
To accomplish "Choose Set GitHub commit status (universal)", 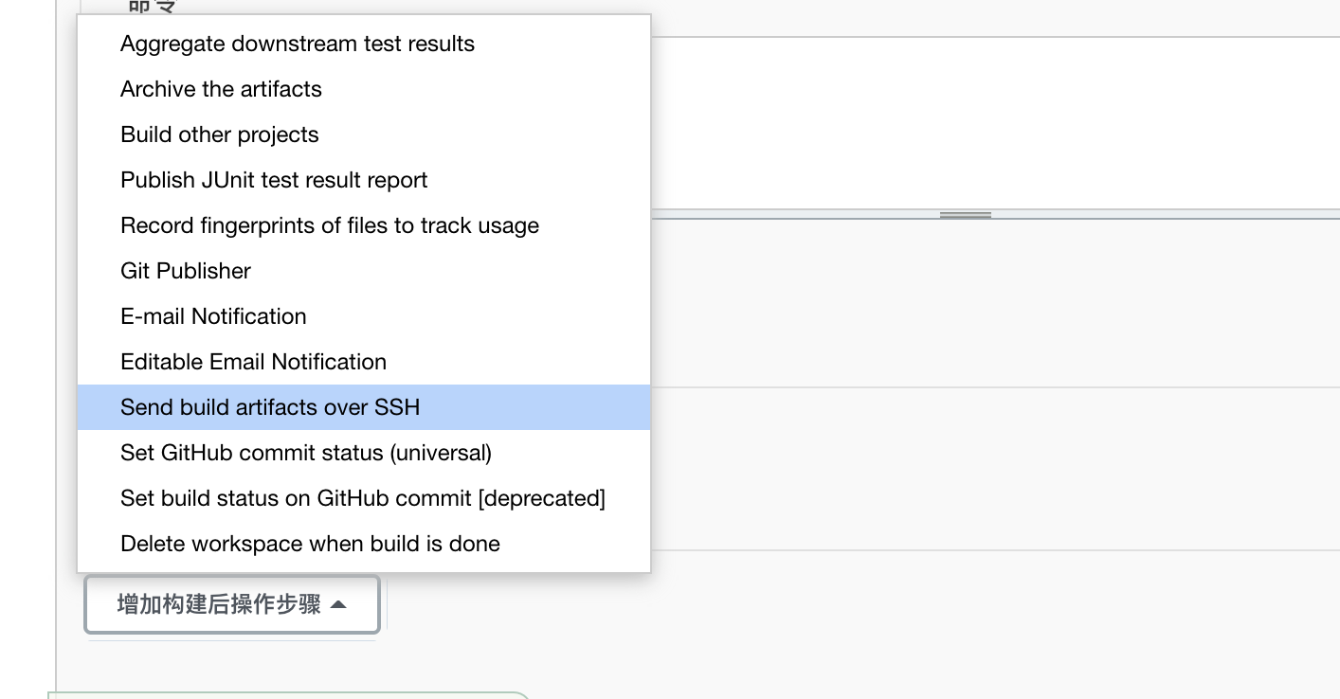I will tap(305, 453).
